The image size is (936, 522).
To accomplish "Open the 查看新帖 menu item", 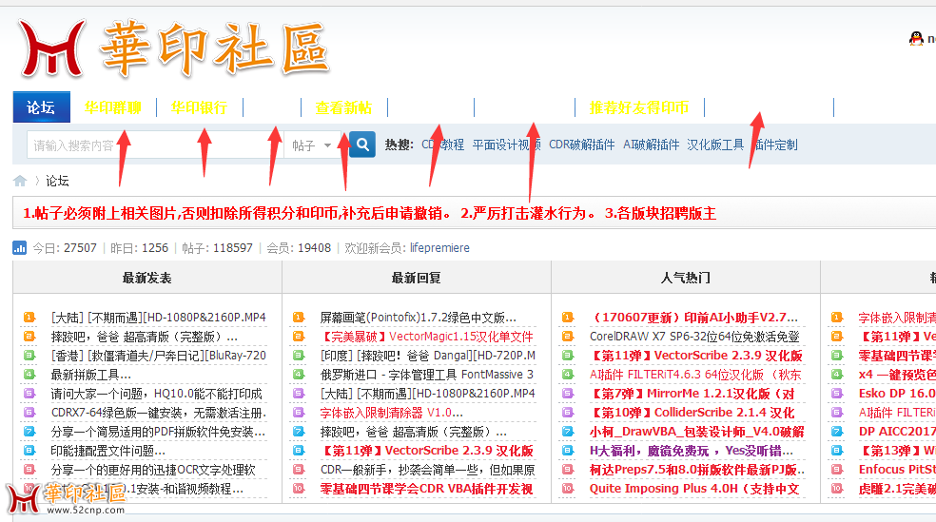I will [x=343, y=108].
